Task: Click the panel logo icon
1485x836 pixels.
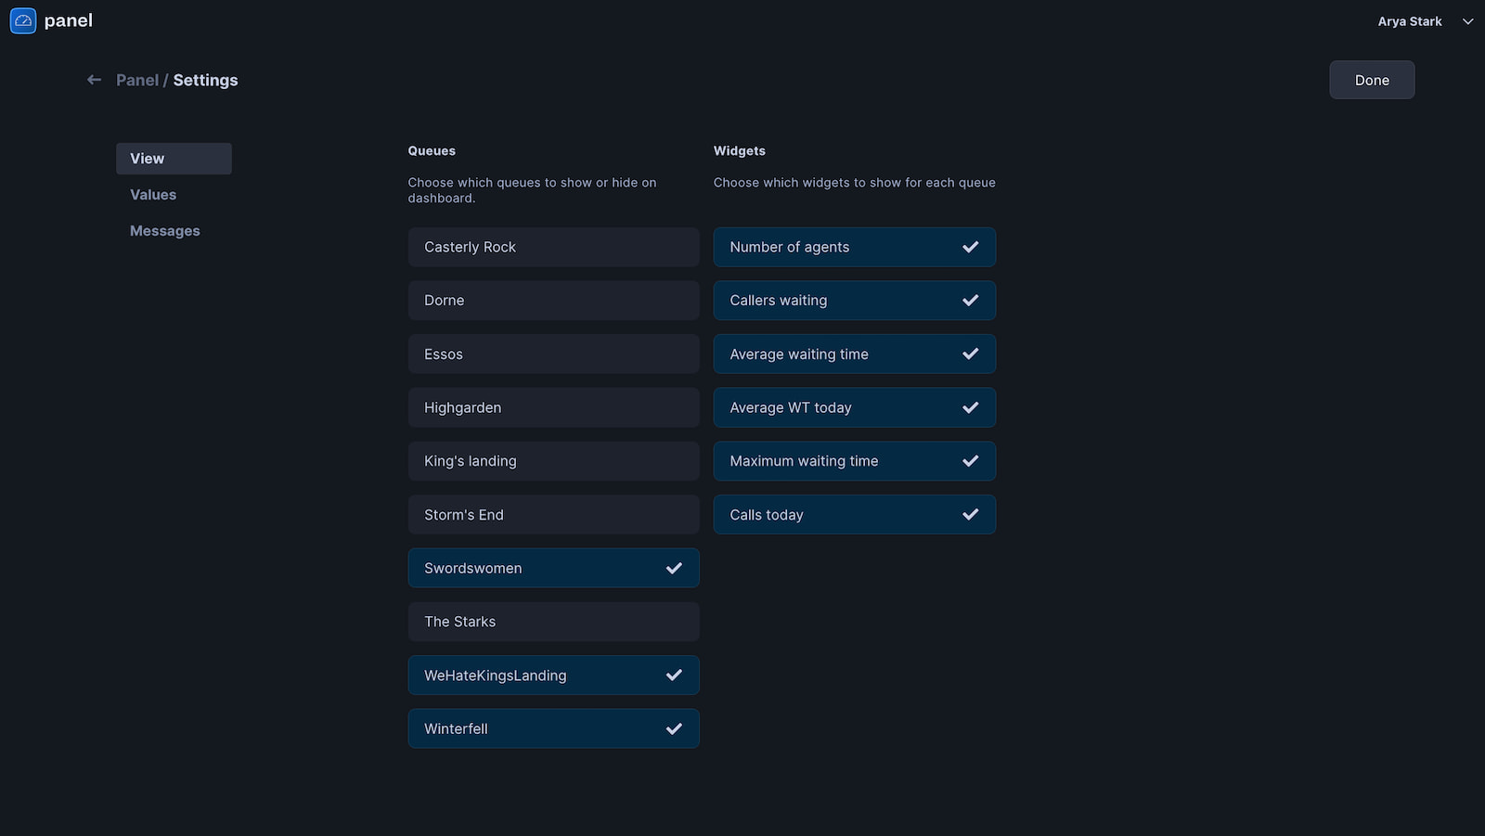Action: tap(23, 20)
